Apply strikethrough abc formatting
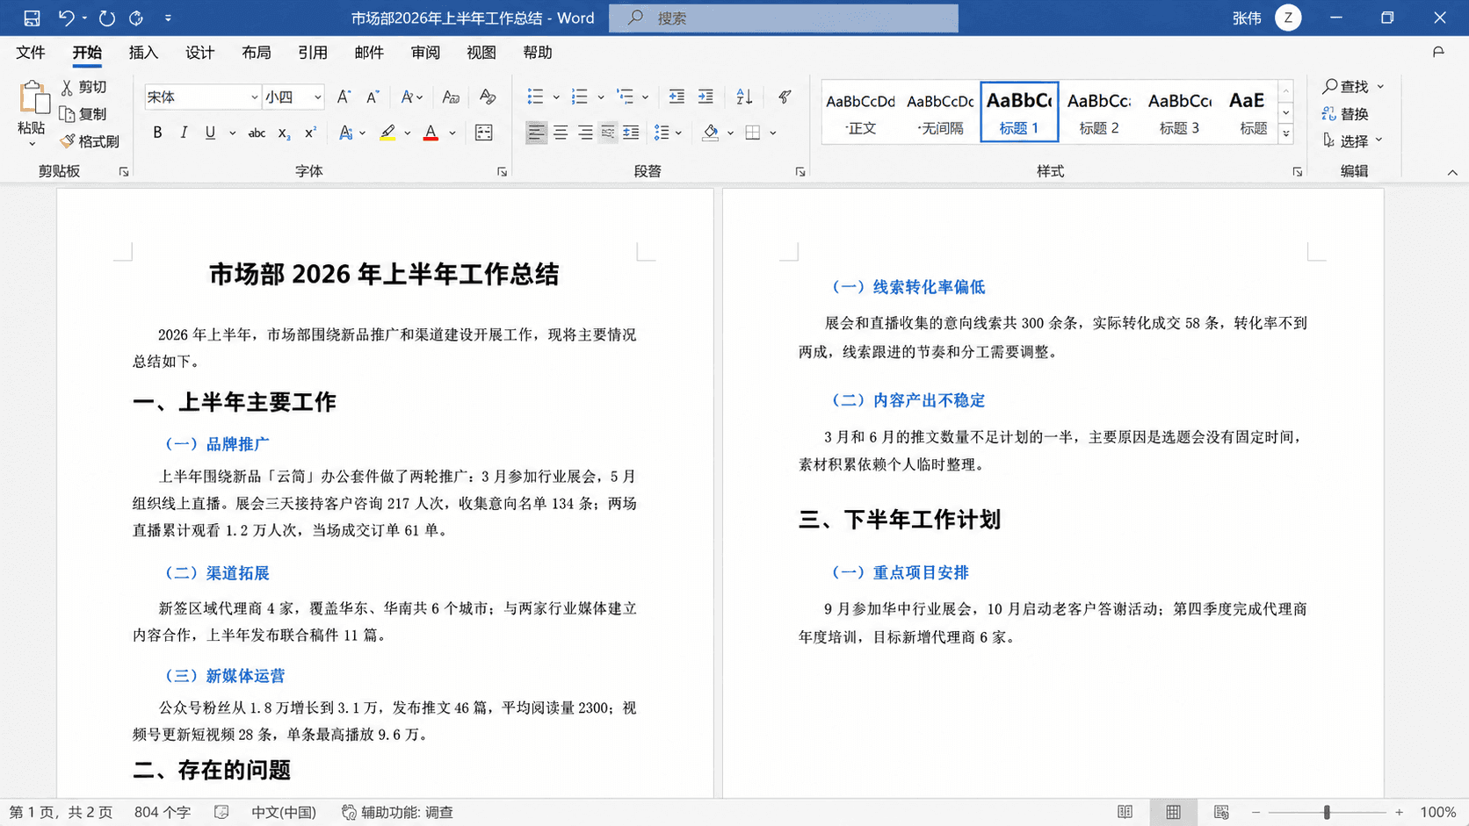This screenshot has width=1469, height=826. (257, 133)
